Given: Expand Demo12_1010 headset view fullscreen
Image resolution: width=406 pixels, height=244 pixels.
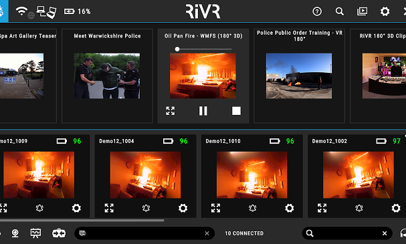Looking at the screenshot, I should click(x=215, y=208).
